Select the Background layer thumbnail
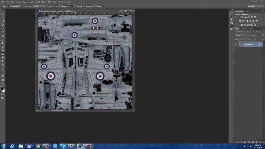Viewport: 265px width, 149px height. 241,44
